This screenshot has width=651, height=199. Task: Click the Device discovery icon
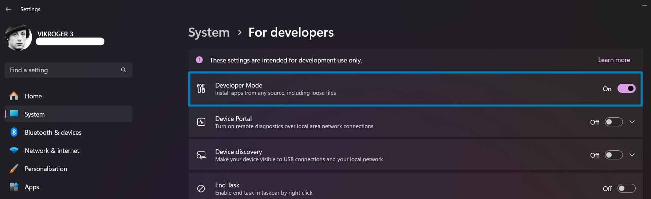[201, 155]
